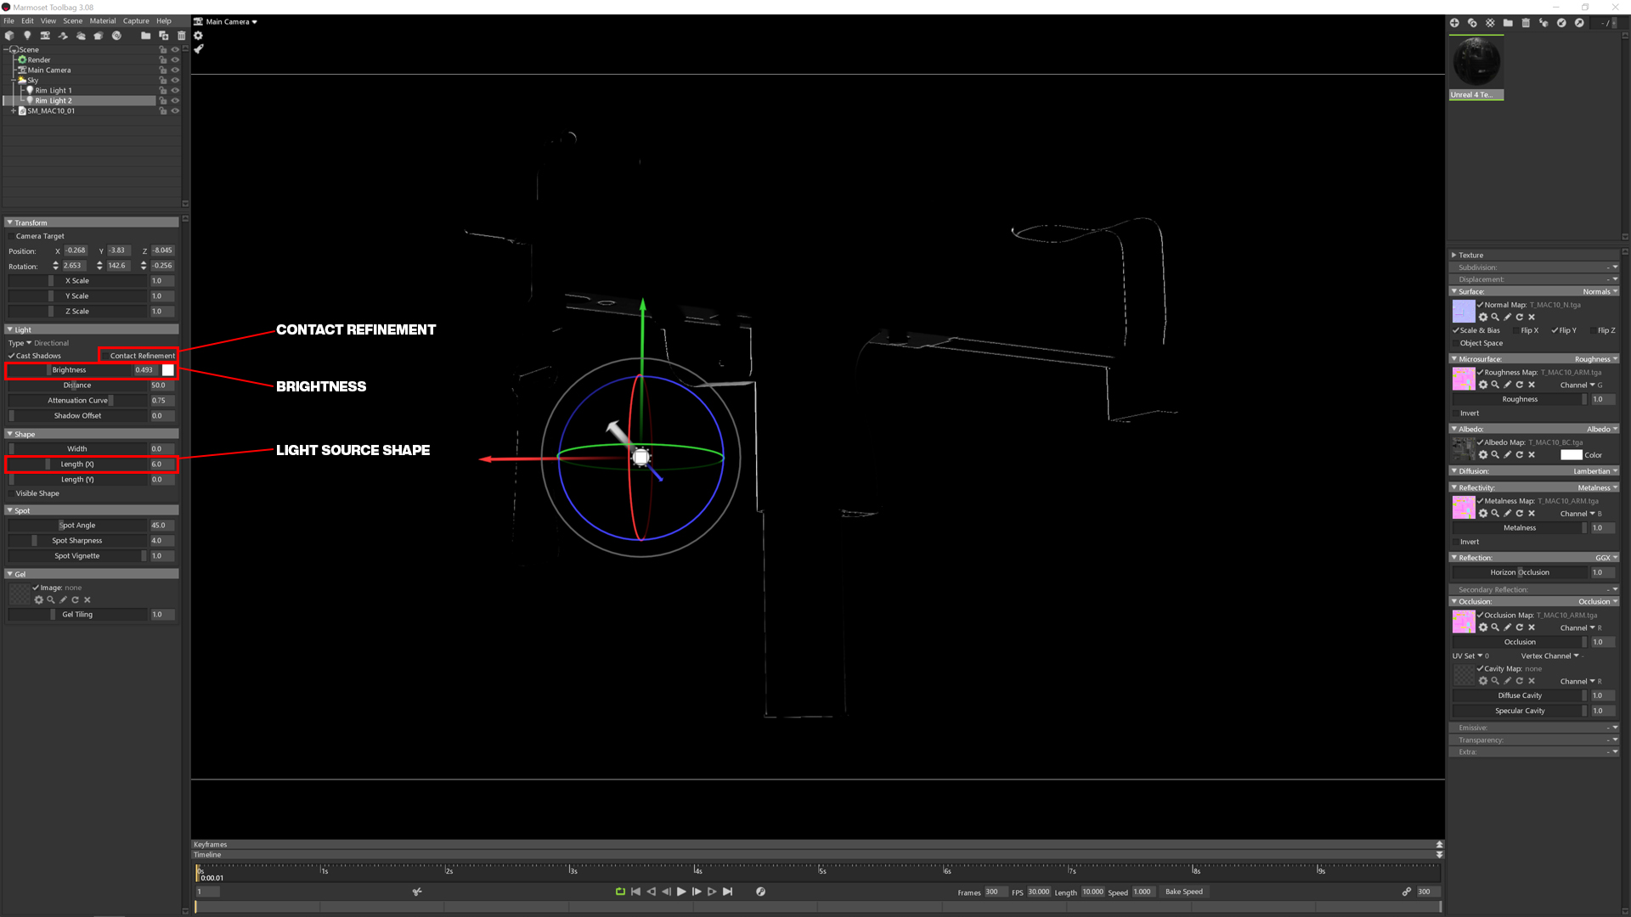Delete the selected material

click(1526, 23)
